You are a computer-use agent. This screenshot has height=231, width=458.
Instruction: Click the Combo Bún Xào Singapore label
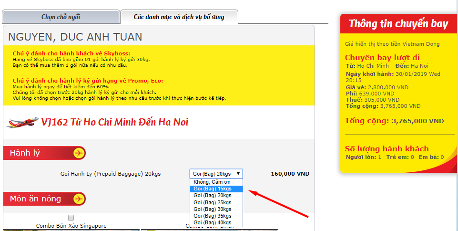click(x=71, y=226)
